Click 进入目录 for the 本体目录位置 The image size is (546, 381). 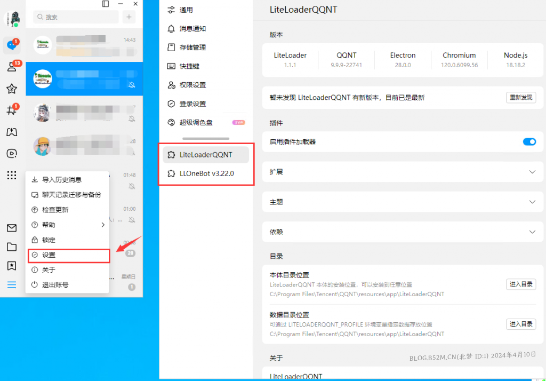click(521, 284)
